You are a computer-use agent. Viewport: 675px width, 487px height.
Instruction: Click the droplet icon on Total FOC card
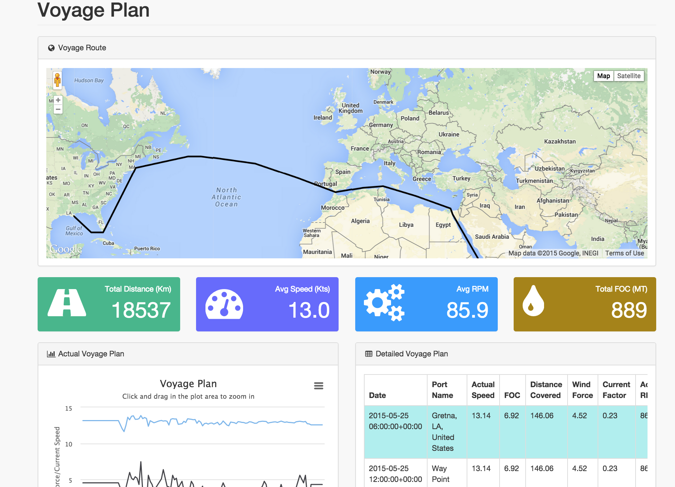tap(533, 301)
